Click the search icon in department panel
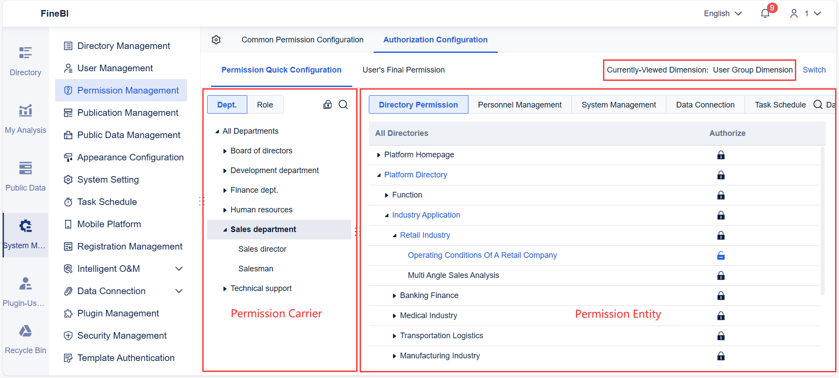Image resolution: width=839 pixels, height=378 pixels. pyautogui.click(x=343, y=104)
